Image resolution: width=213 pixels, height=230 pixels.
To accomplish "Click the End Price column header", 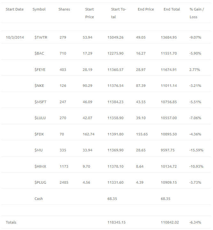I will pos(146,9).
